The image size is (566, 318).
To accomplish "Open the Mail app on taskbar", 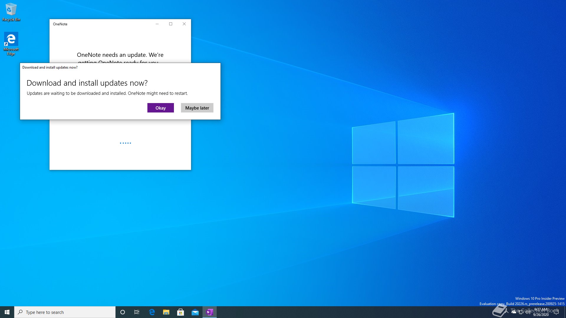I will (x=195, y=312).
